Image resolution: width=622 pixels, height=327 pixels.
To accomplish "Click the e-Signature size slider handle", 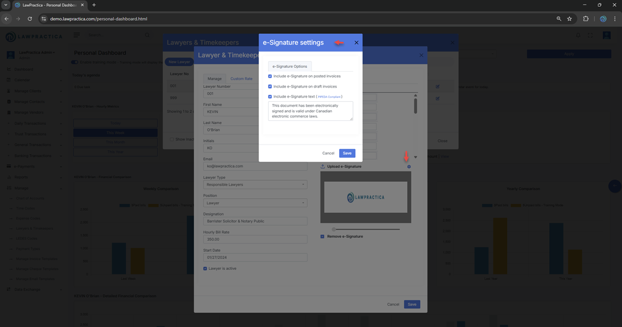I will (334, 229).
